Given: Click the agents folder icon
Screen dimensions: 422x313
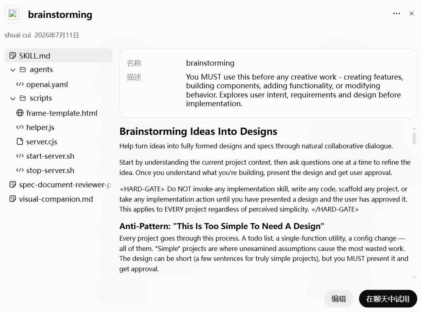Looking at the screenshot, I should click(x=23, y=70).
